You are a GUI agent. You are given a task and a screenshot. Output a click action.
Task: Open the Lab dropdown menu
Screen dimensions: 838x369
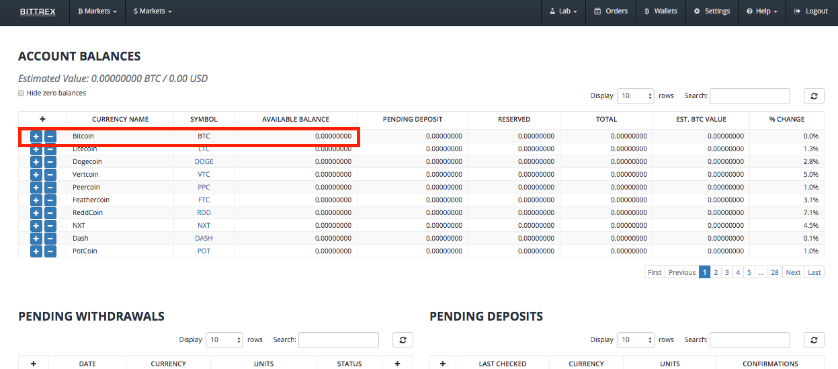pyautogui.click(x=563, y=11)
